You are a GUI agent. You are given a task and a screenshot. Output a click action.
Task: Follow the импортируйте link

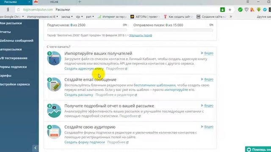click(176, 90)
